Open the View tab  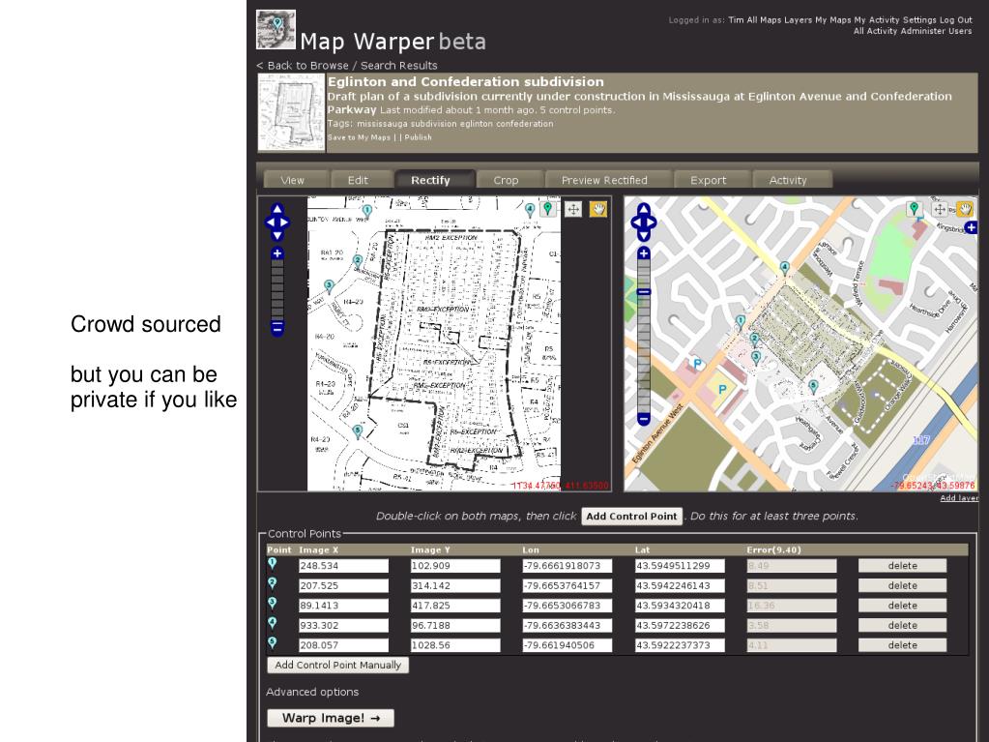(293, 180)
